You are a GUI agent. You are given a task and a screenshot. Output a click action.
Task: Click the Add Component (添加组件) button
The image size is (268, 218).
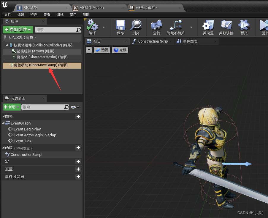tap(18, 30)
